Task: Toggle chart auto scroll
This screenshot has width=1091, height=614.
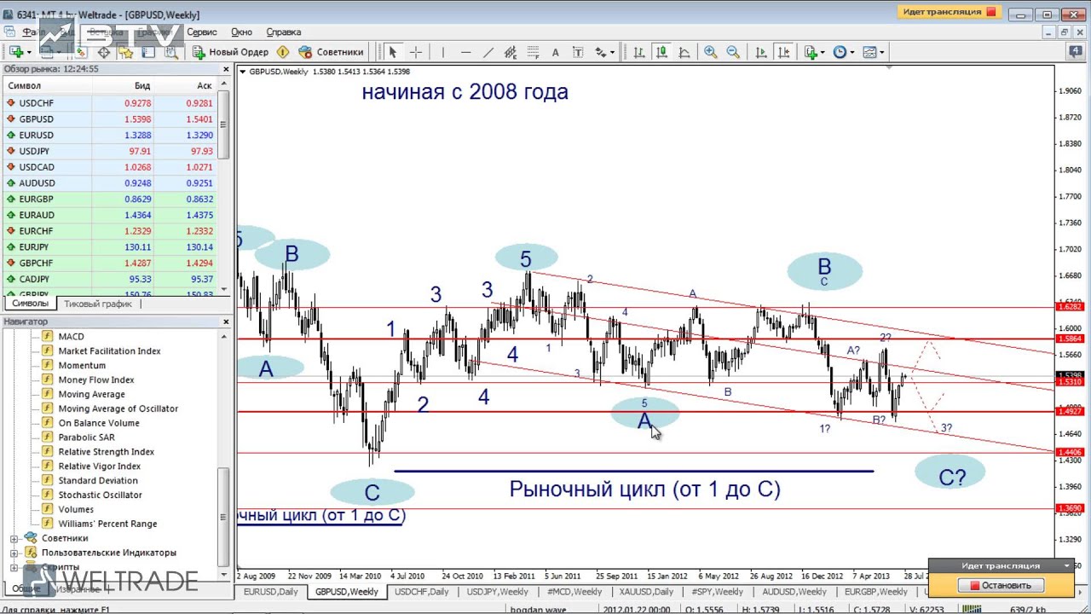Action: [761, 52]
